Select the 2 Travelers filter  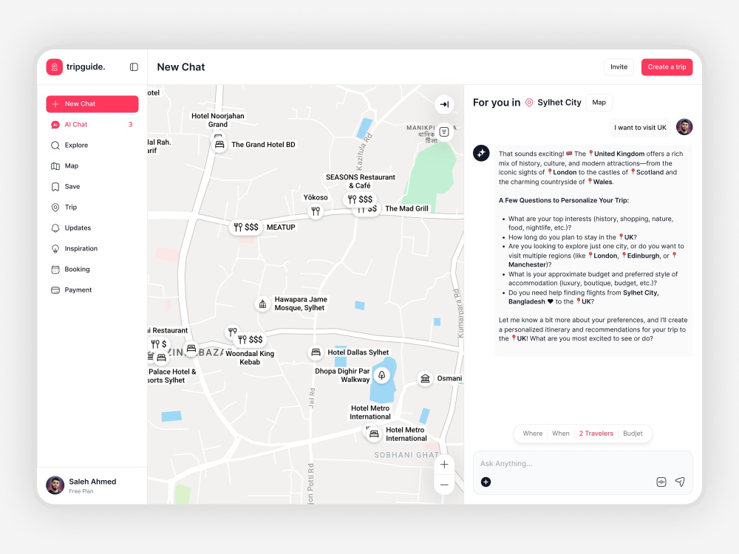pos(596,434)
